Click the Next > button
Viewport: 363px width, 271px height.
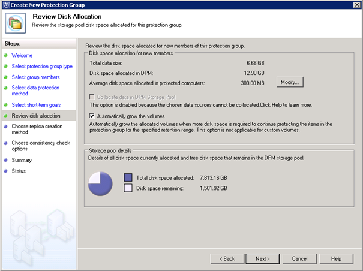click(262, 258)
